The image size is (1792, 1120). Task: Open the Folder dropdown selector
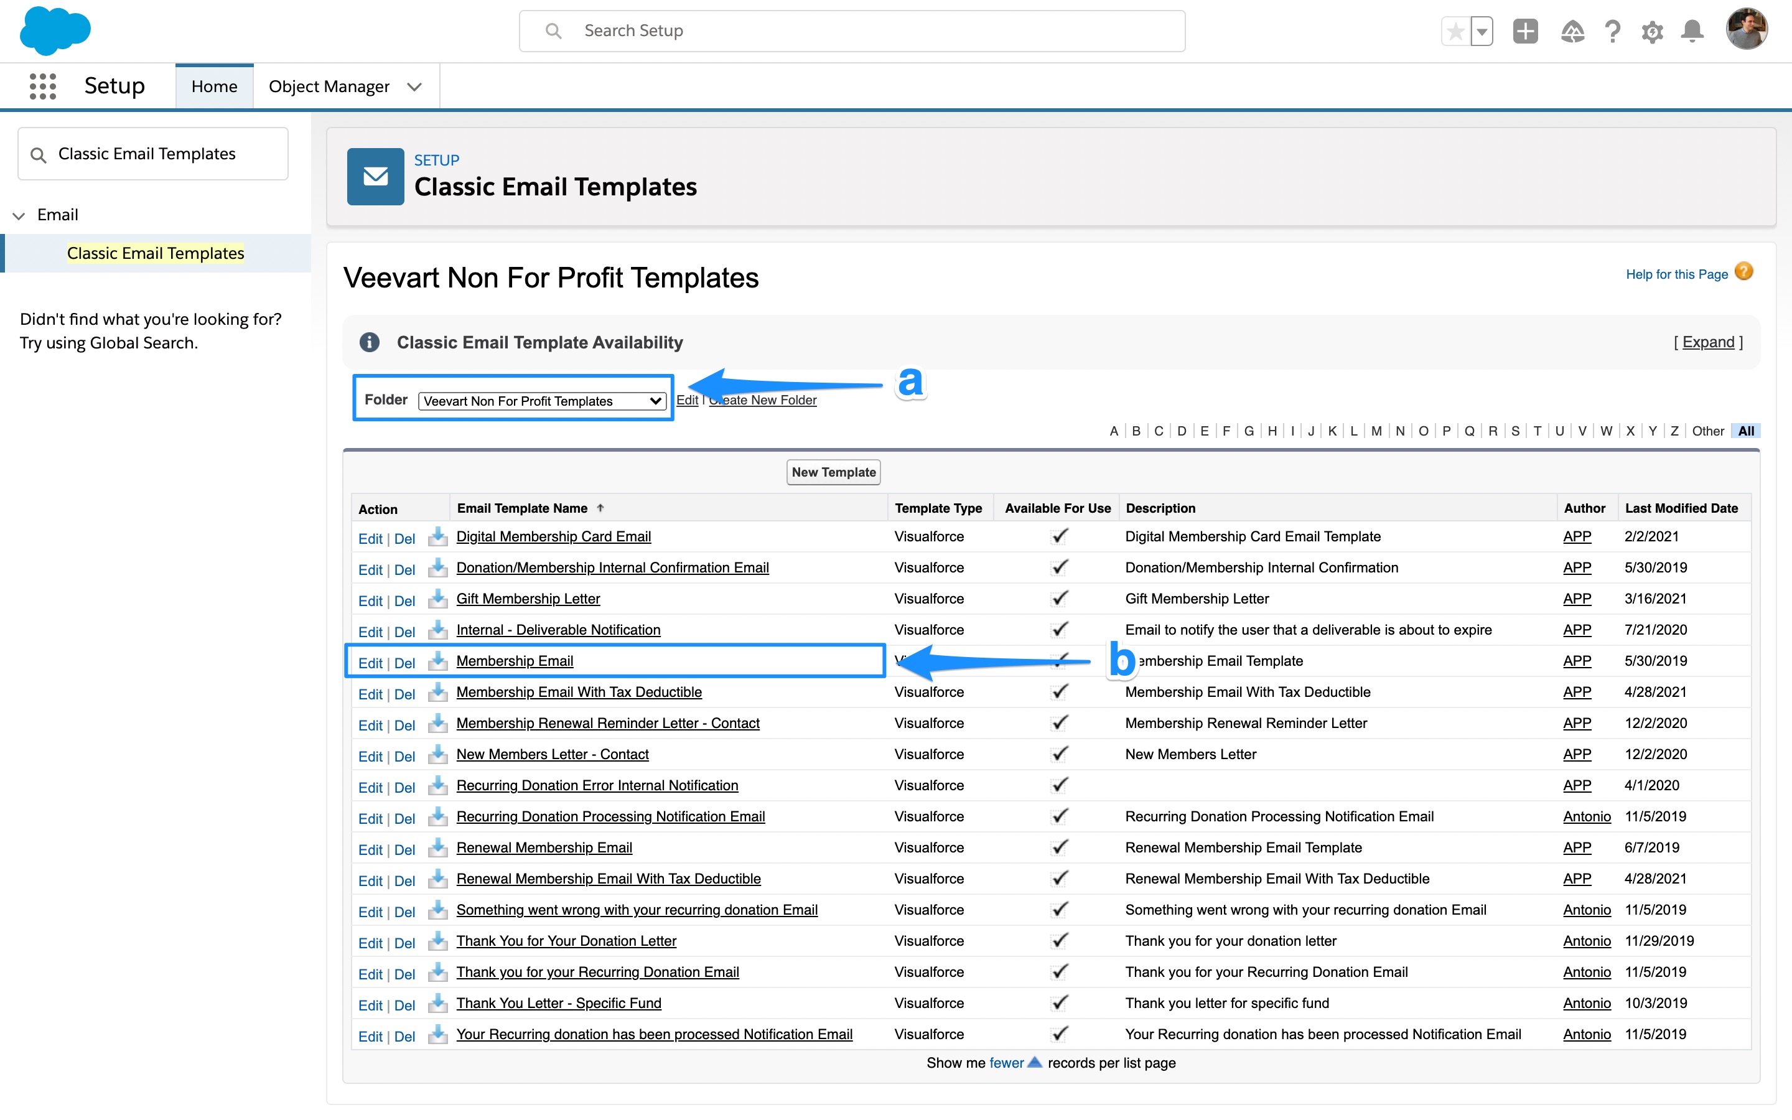point(541,400)
